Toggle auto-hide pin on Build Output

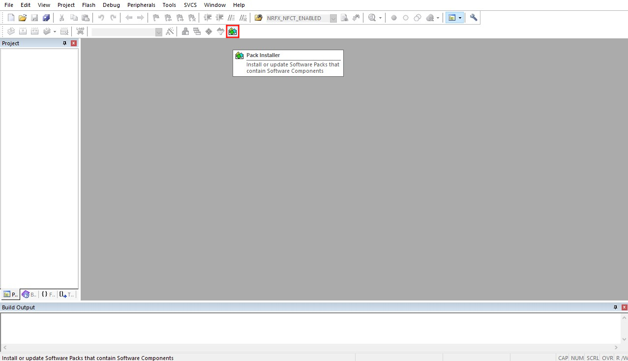coord(615,307)
